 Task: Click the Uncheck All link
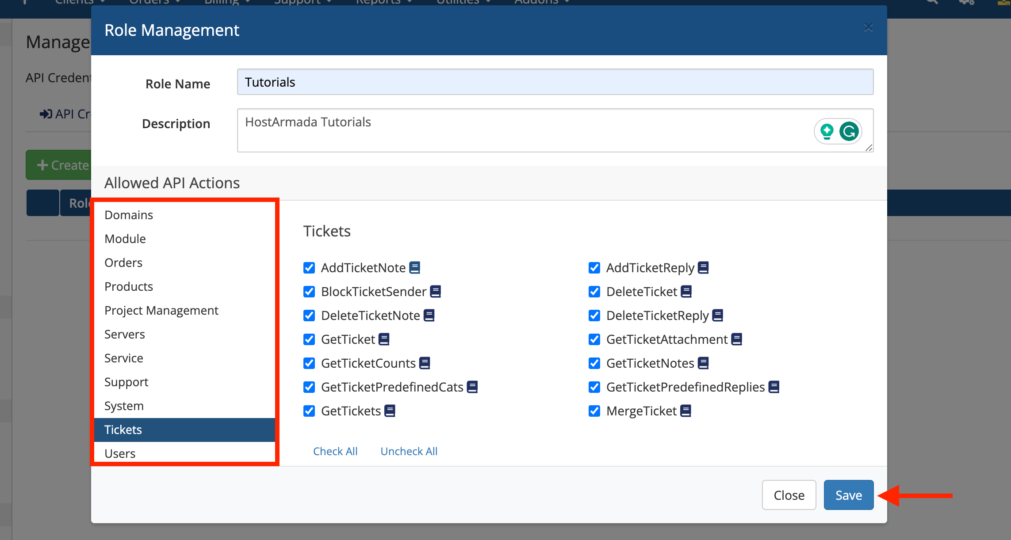click(x=409, y=451)
